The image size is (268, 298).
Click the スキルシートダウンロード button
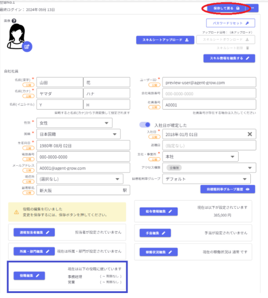coord(225,39)
